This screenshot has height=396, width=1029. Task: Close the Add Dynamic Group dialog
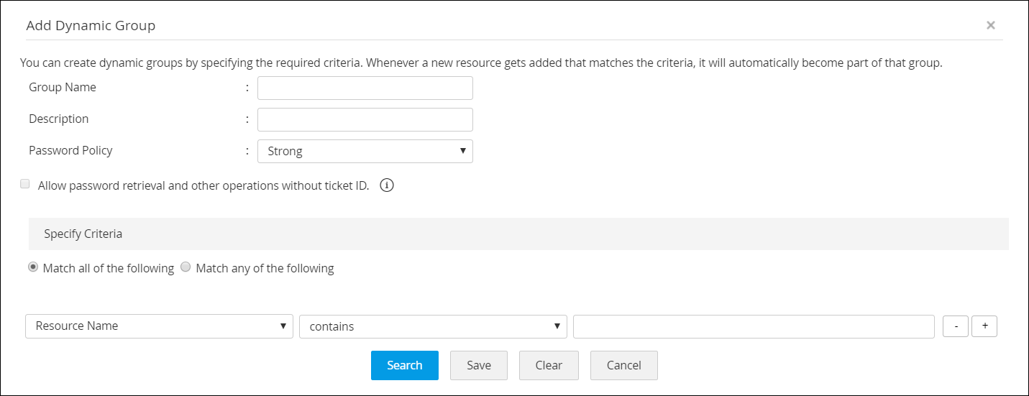click(990, 25)
